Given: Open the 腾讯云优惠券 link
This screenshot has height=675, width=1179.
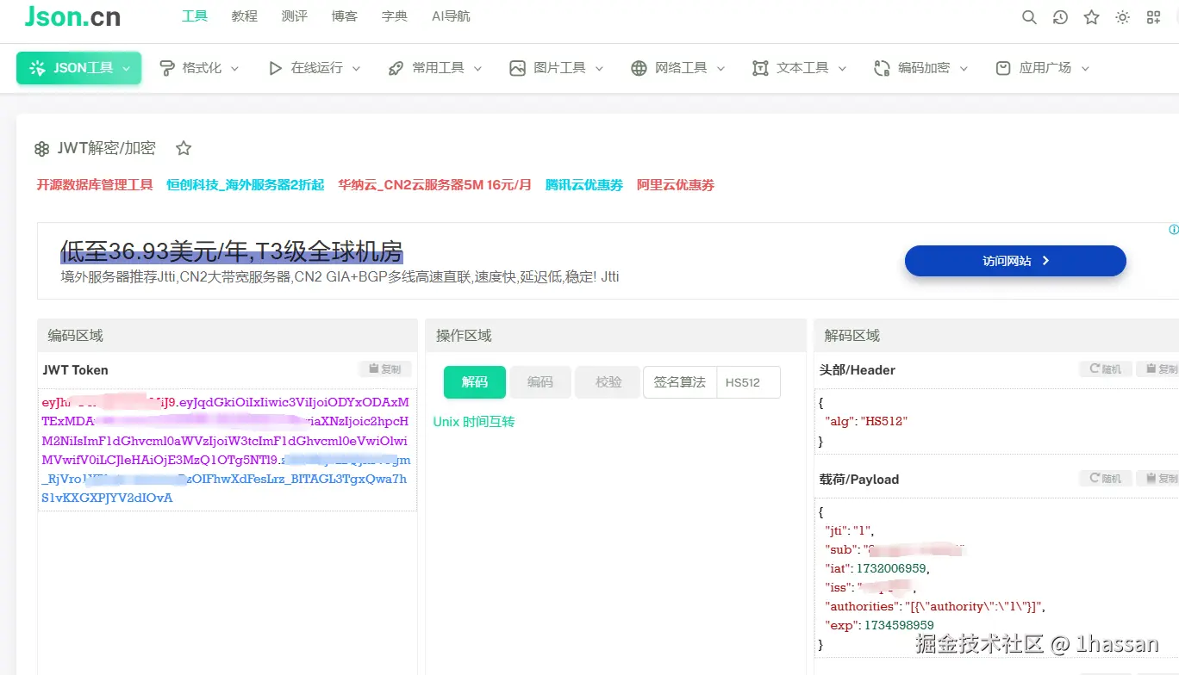Looking at the screenshot, I should pos(584,185).
